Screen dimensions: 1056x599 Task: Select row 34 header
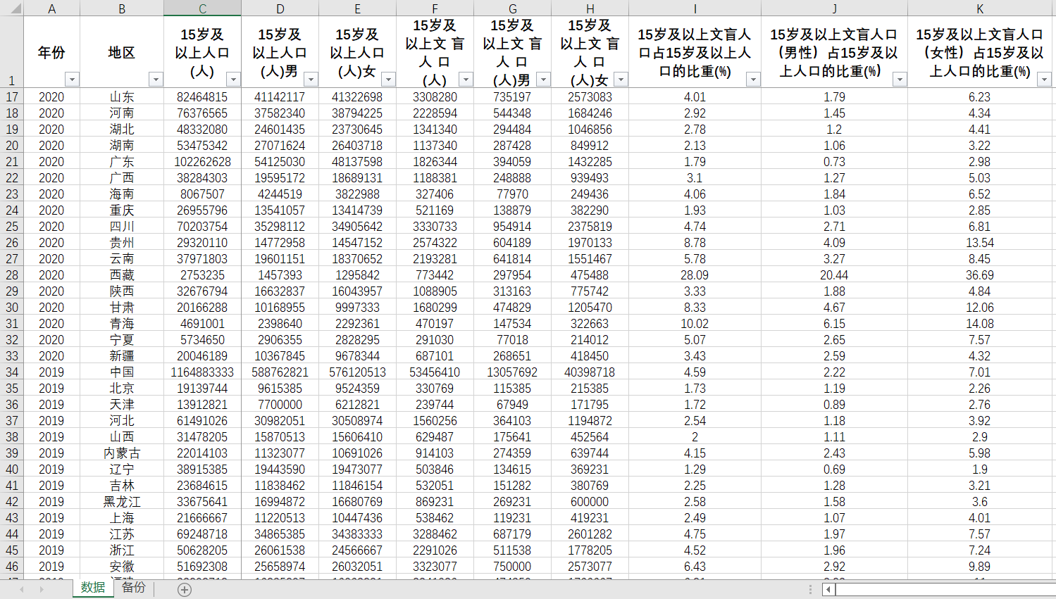coord(12,372)
